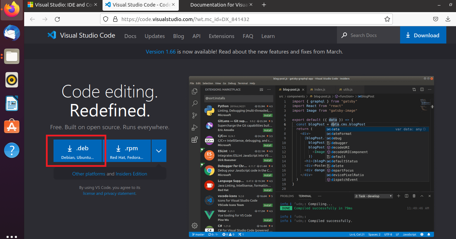Open the Files manager in the dock

point(12,56)
